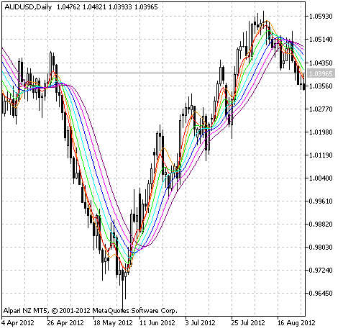Image resolution: width=343 pixels, height=331 pixels.
Task: Click the 1.04350 price axis label
Action: 321,63
